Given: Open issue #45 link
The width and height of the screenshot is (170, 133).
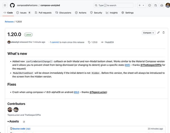Looking at the screenshot, I should tap(127, 65).
